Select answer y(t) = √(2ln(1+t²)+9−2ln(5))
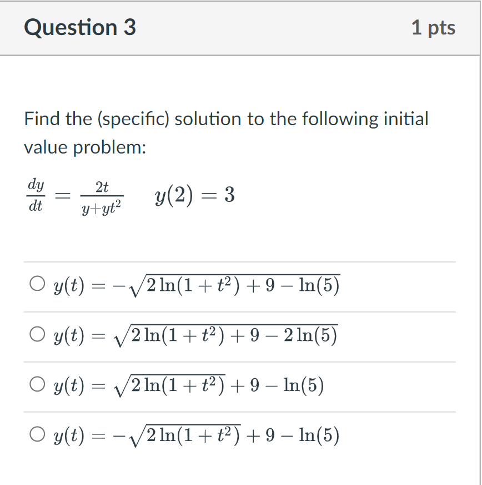The image size is (482, 485). (x=37, y=333)
